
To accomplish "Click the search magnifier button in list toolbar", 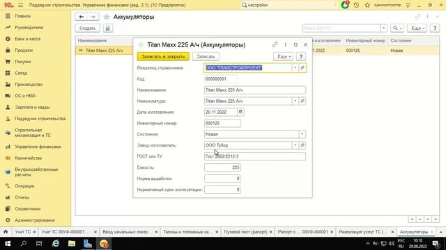I will point(397,28).
